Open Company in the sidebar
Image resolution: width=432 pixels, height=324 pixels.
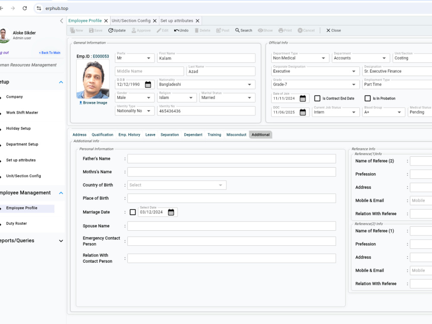[x=15, y=97]
